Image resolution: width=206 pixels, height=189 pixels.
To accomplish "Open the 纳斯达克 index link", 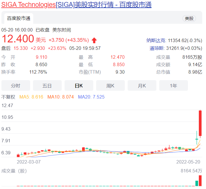I will (156, 40).
